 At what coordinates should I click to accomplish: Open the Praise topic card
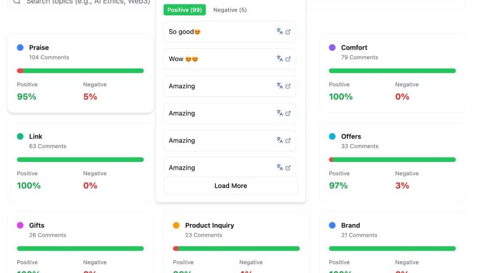80,73
